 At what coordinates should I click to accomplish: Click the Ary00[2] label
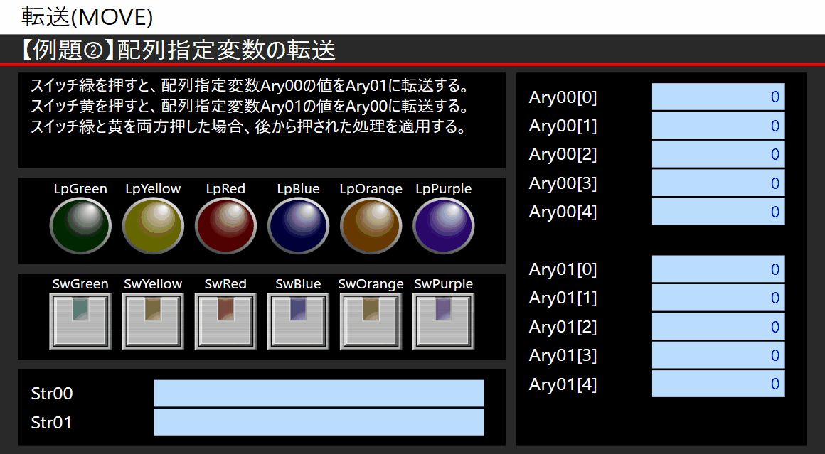(x=563, y=154)
